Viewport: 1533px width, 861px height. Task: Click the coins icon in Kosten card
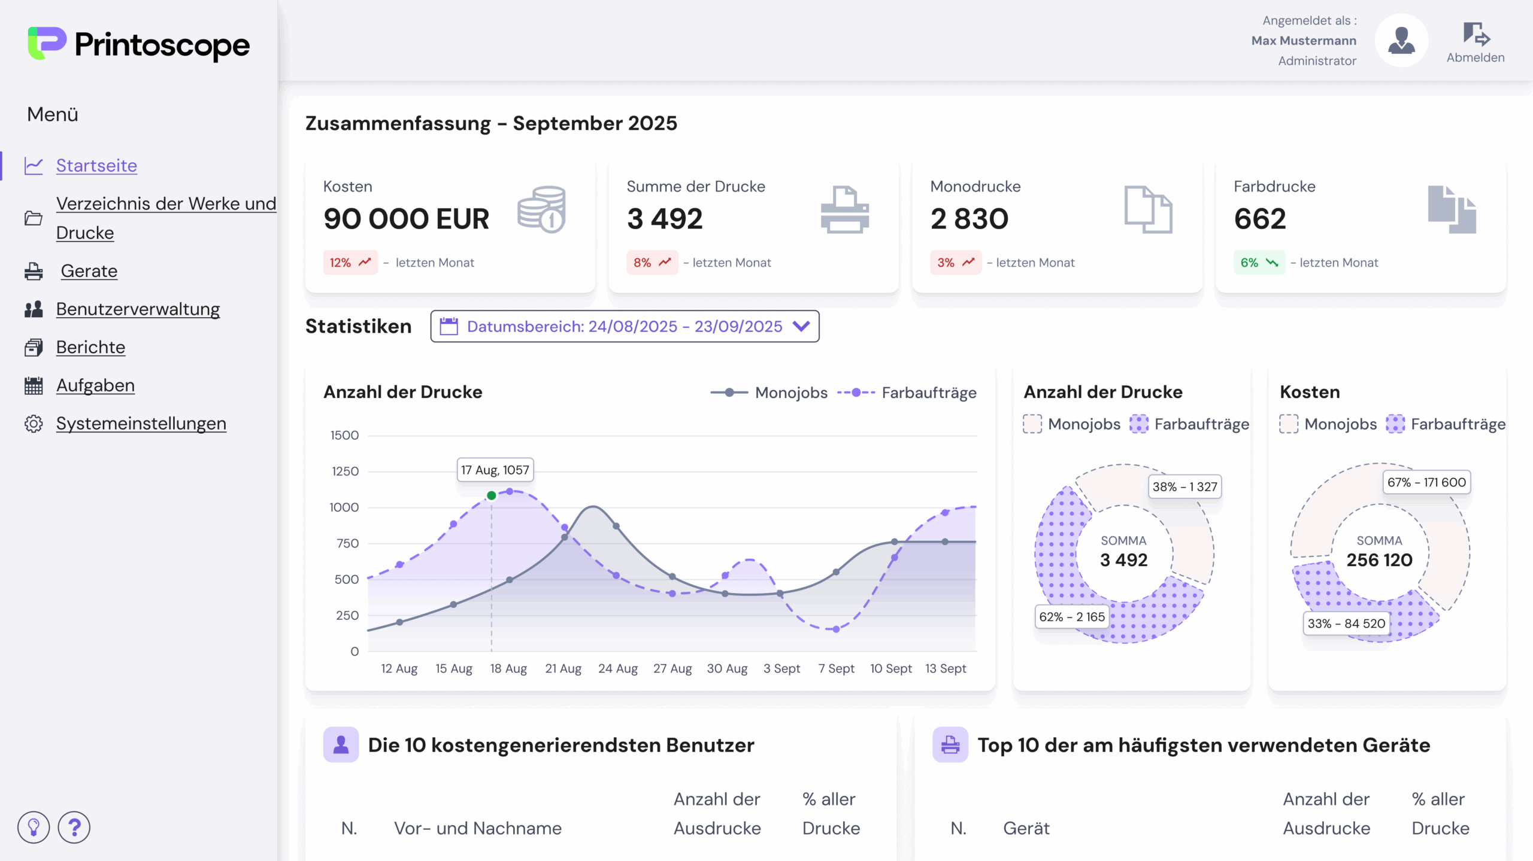542,209
